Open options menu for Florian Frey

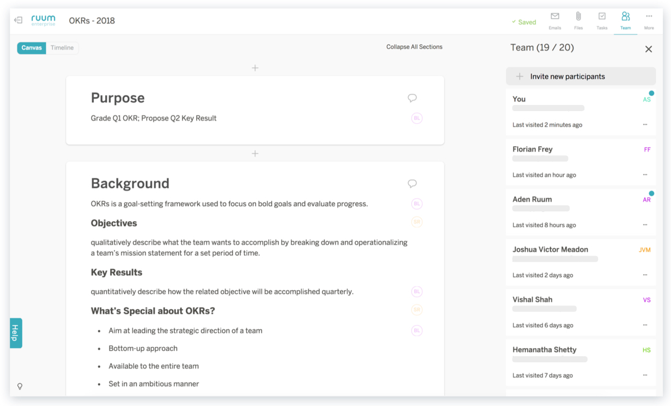click(645, 175)
